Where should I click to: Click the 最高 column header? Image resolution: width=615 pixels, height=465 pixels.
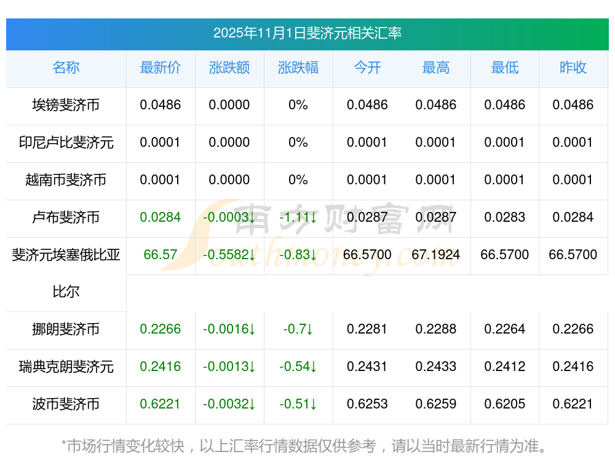click(x=435, y=68)
